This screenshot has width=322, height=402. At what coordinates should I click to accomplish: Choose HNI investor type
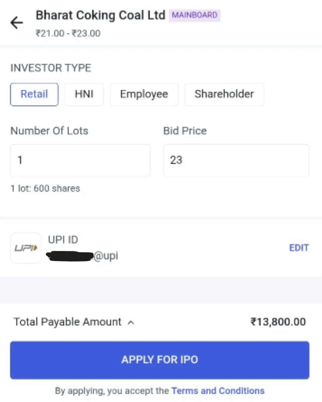(84, 94)
